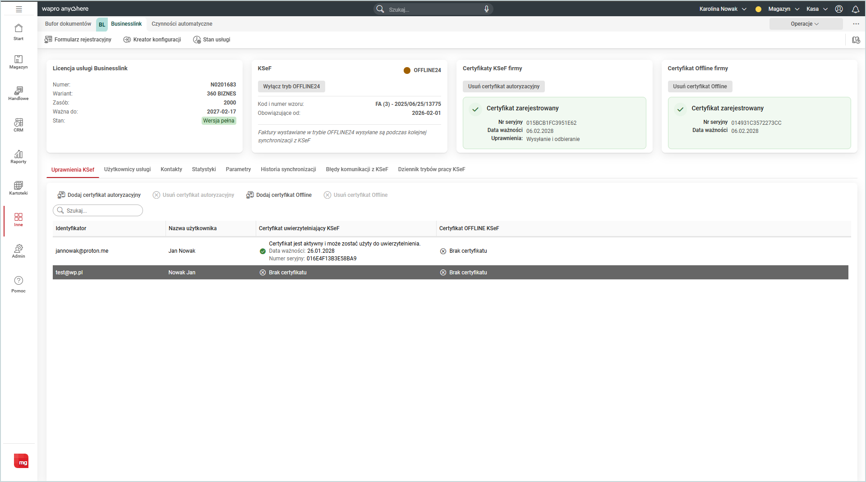Image resolution: width=866 pixels, height=482 pixels.
Task: Open Admin module in sidebar
Action: 18,251
